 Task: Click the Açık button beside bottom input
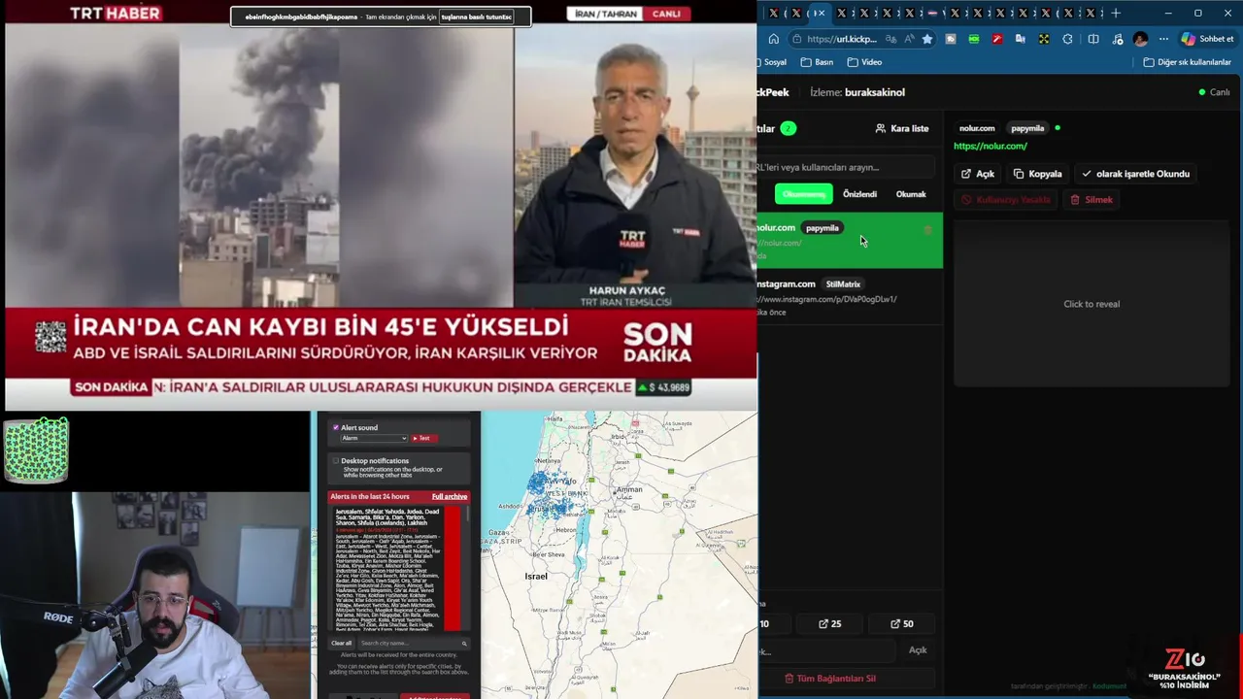(x=918, y=649)
